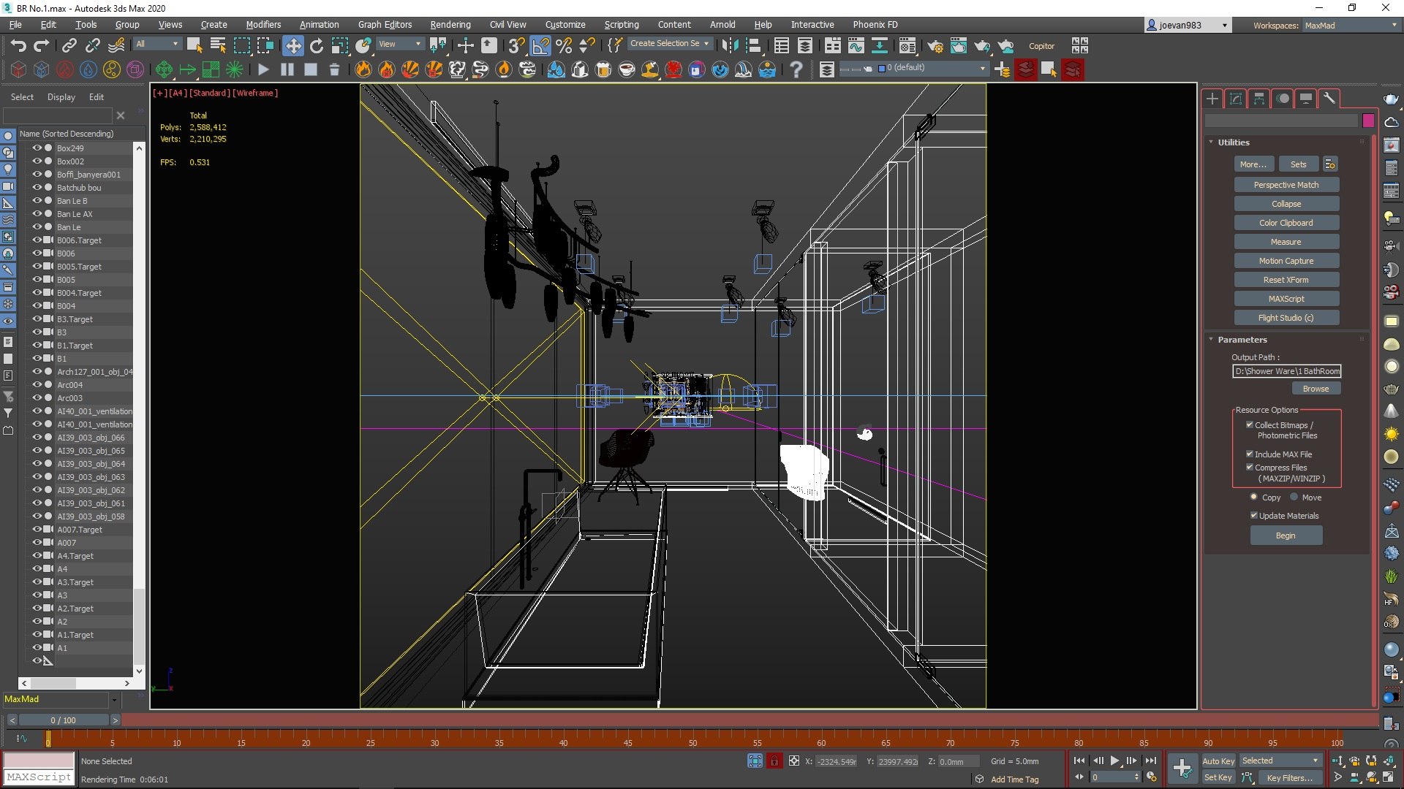
Task: Open the Phoenix FD menu
Action: pyautogui.click(x=875, y=25)
